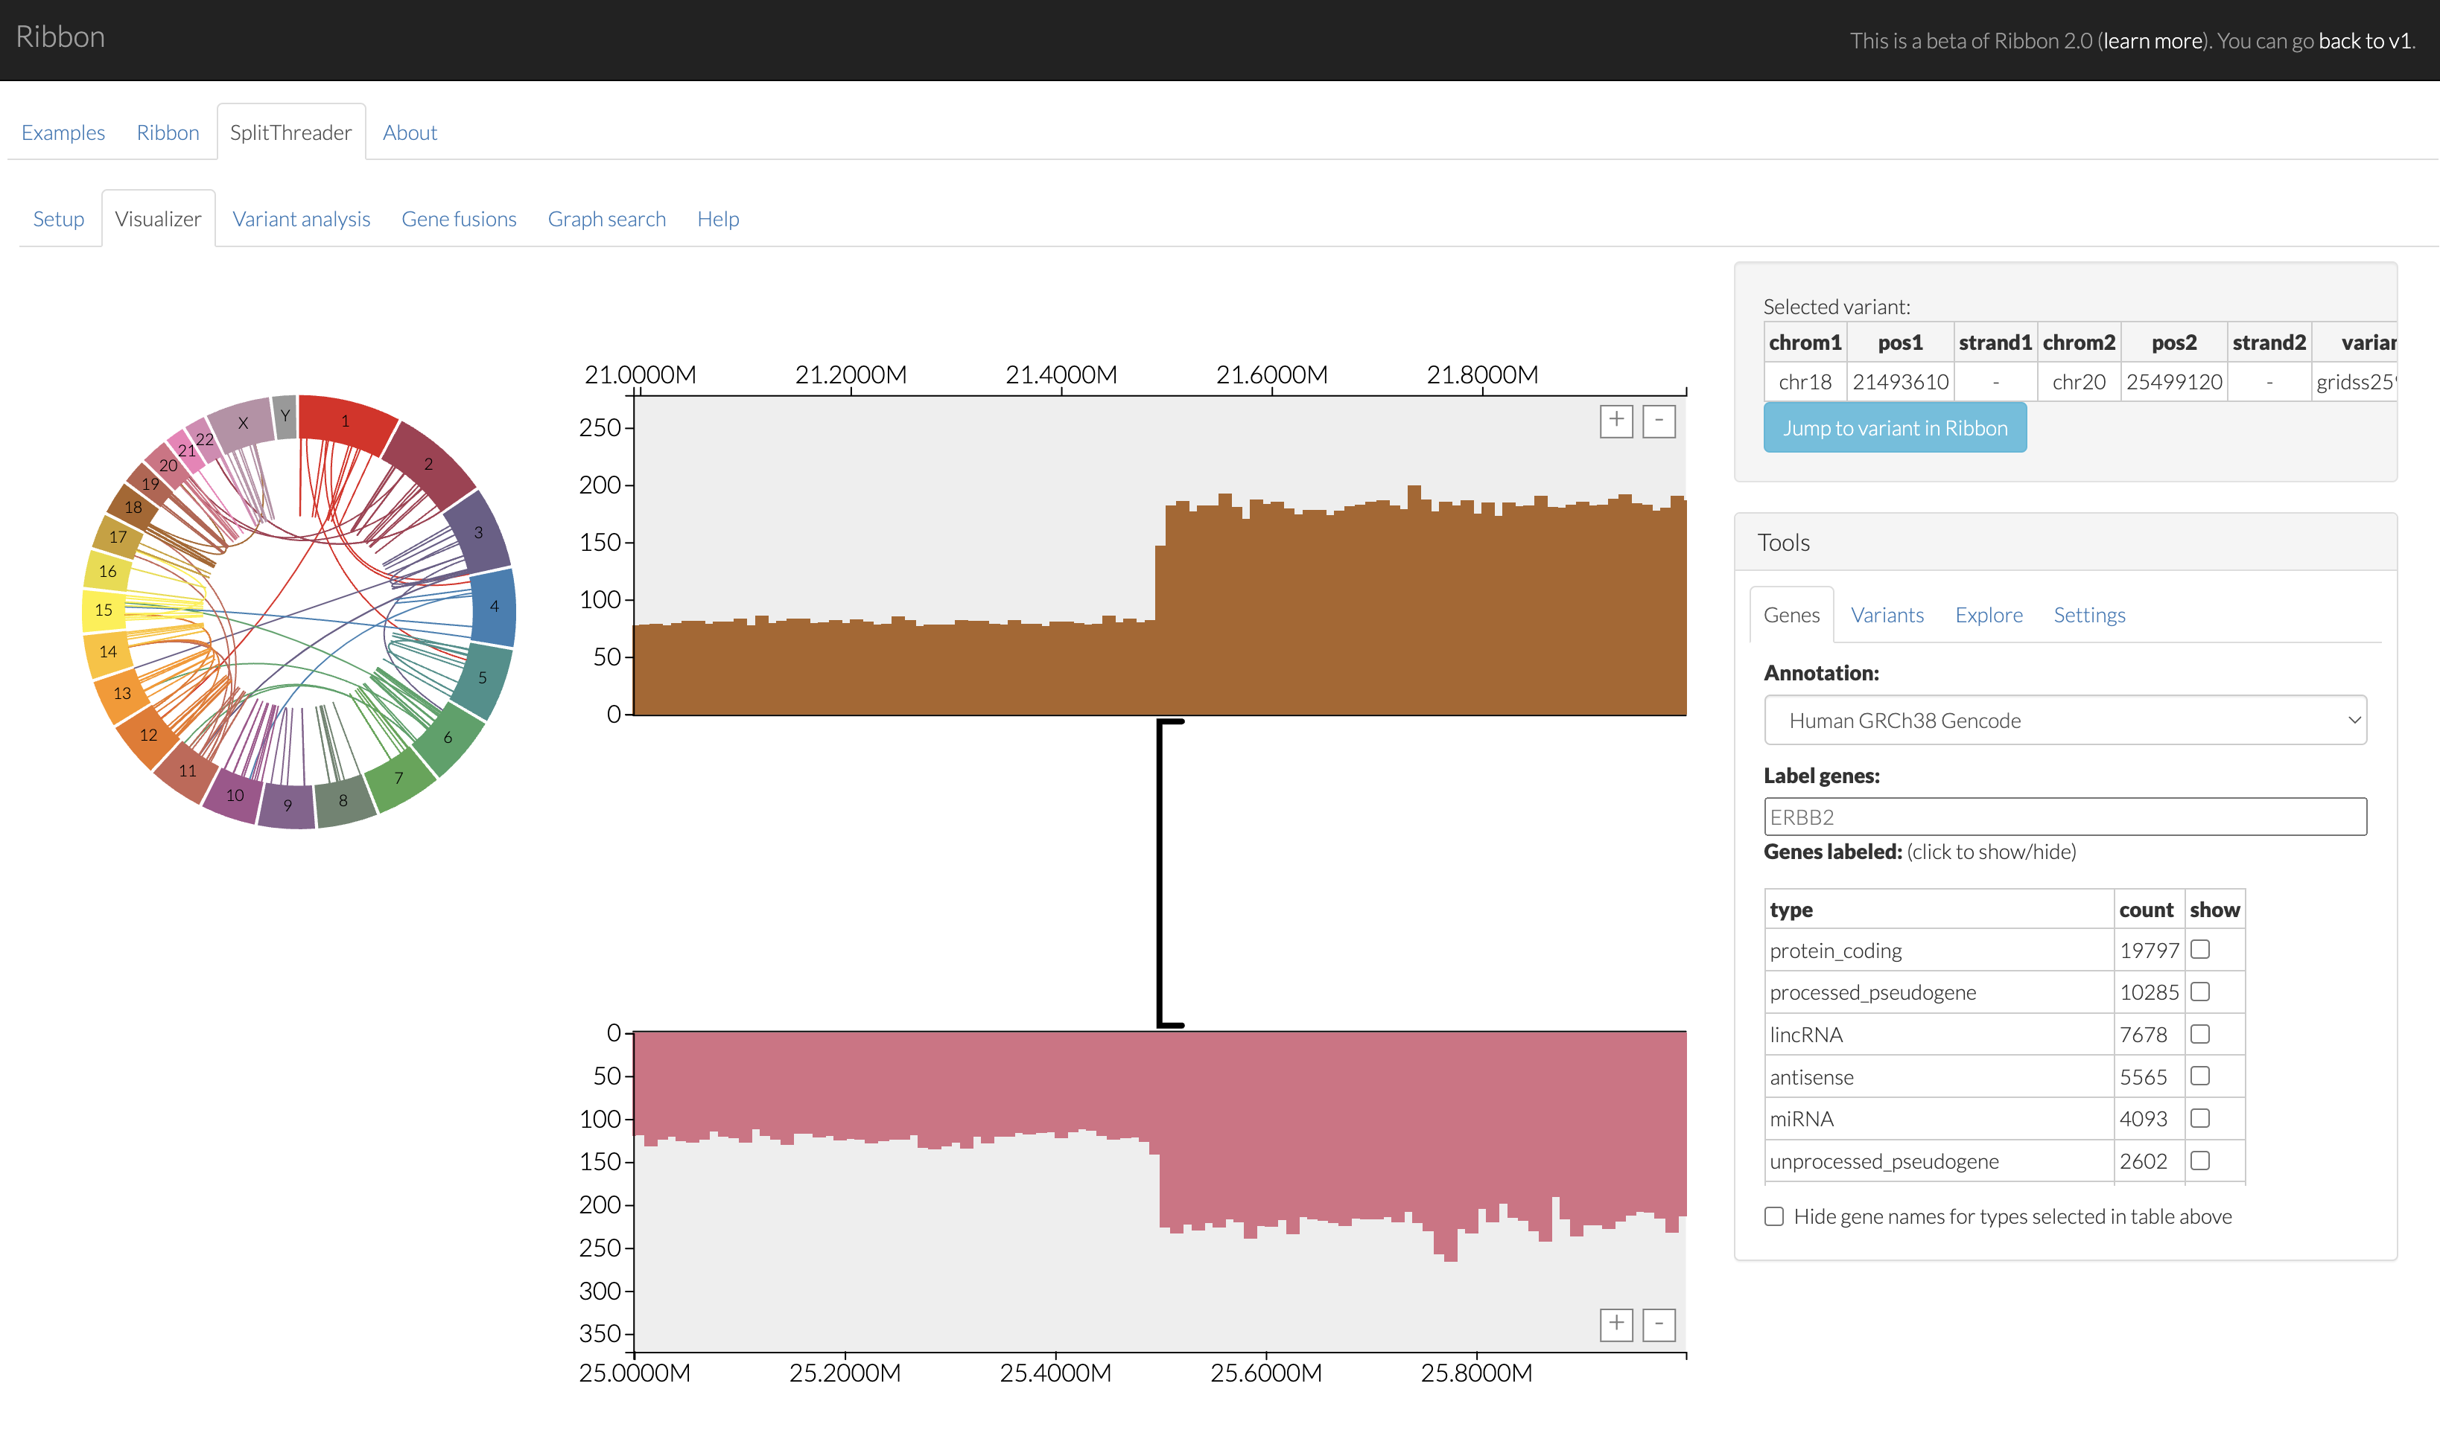Switch to the Variants tools tab
Image resolution: width=2440 pixels, height=1430 pixels.
point(1886,614)
